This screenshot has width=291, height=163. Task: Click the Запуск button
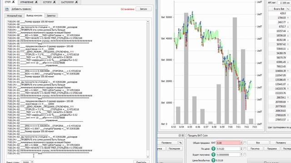(144, 9)
